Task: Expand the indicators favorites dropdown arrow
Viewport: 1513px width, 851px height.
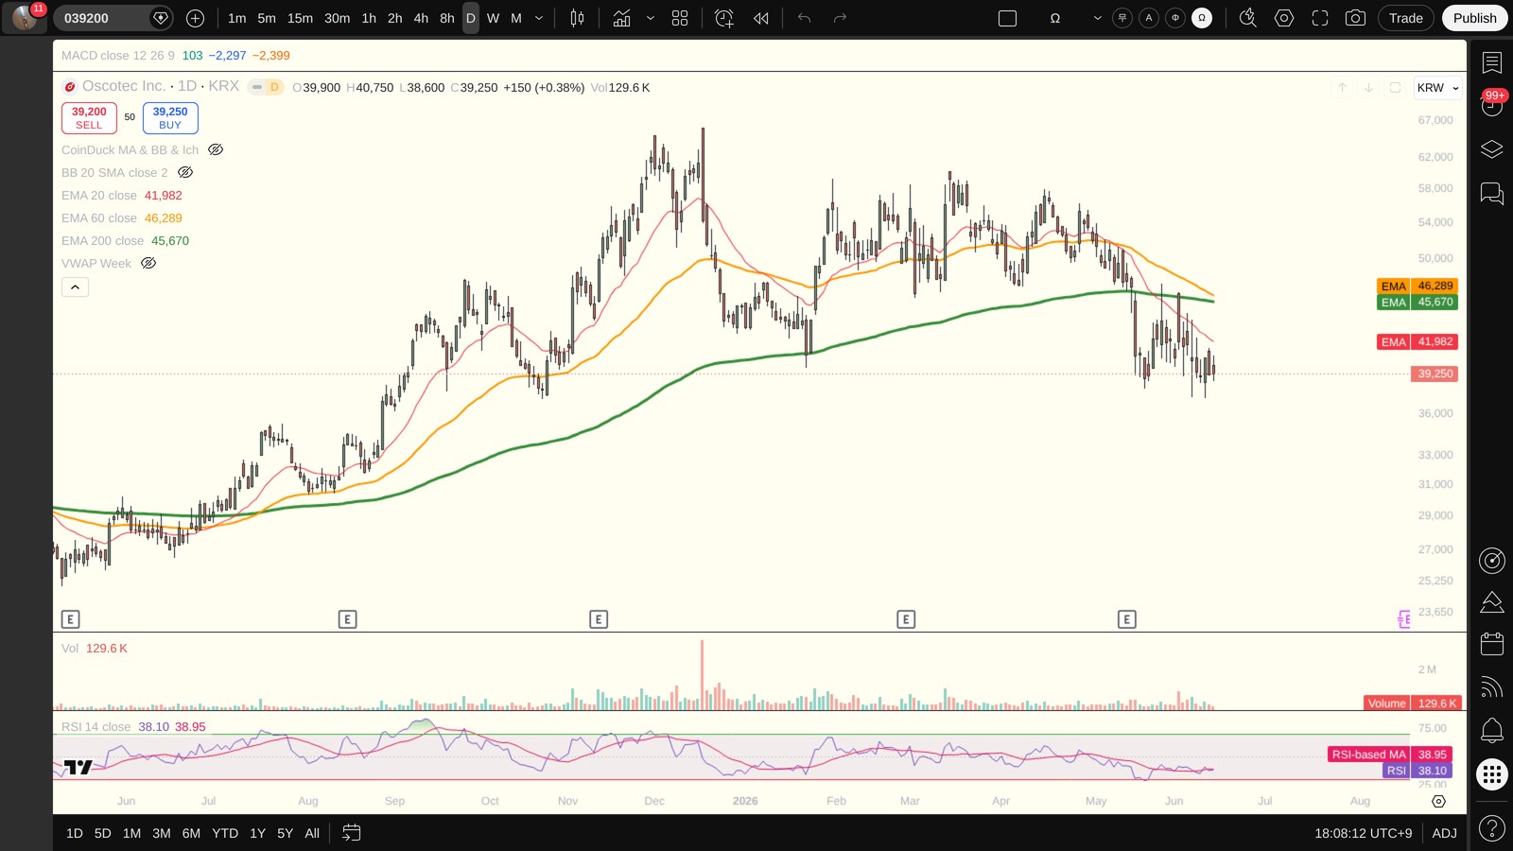Action: (x=651, y=18)
